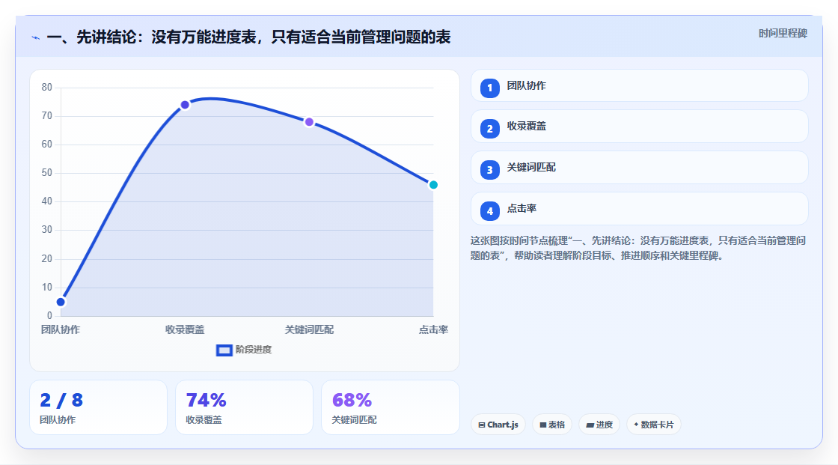Click the 团队协作 data point on the chart
This screenshot has height=465, width=838.
(61, 302)
